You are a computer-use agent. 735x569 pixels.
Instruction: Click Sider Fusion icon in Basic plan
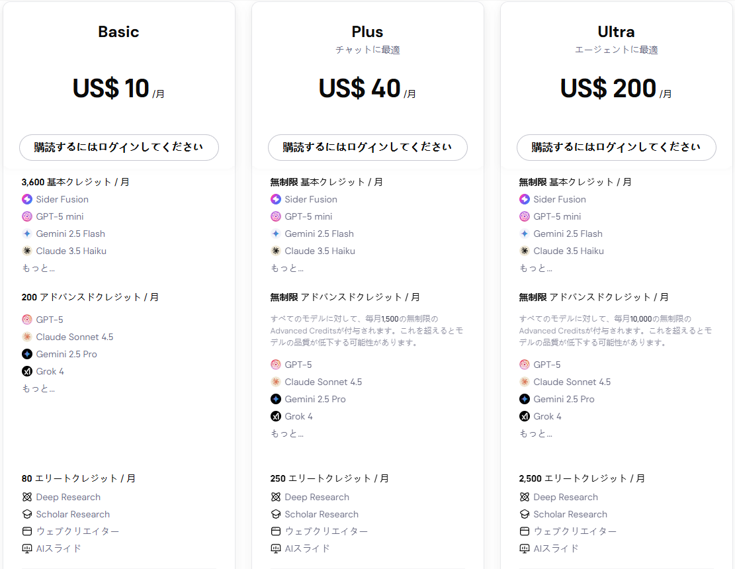27,199
